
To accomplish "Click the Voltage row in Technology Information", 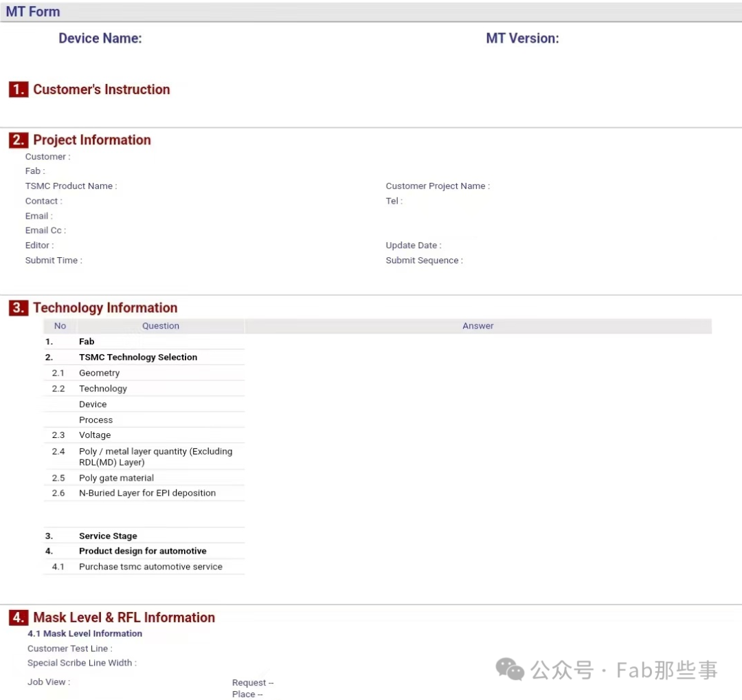I will pos(95,435).
